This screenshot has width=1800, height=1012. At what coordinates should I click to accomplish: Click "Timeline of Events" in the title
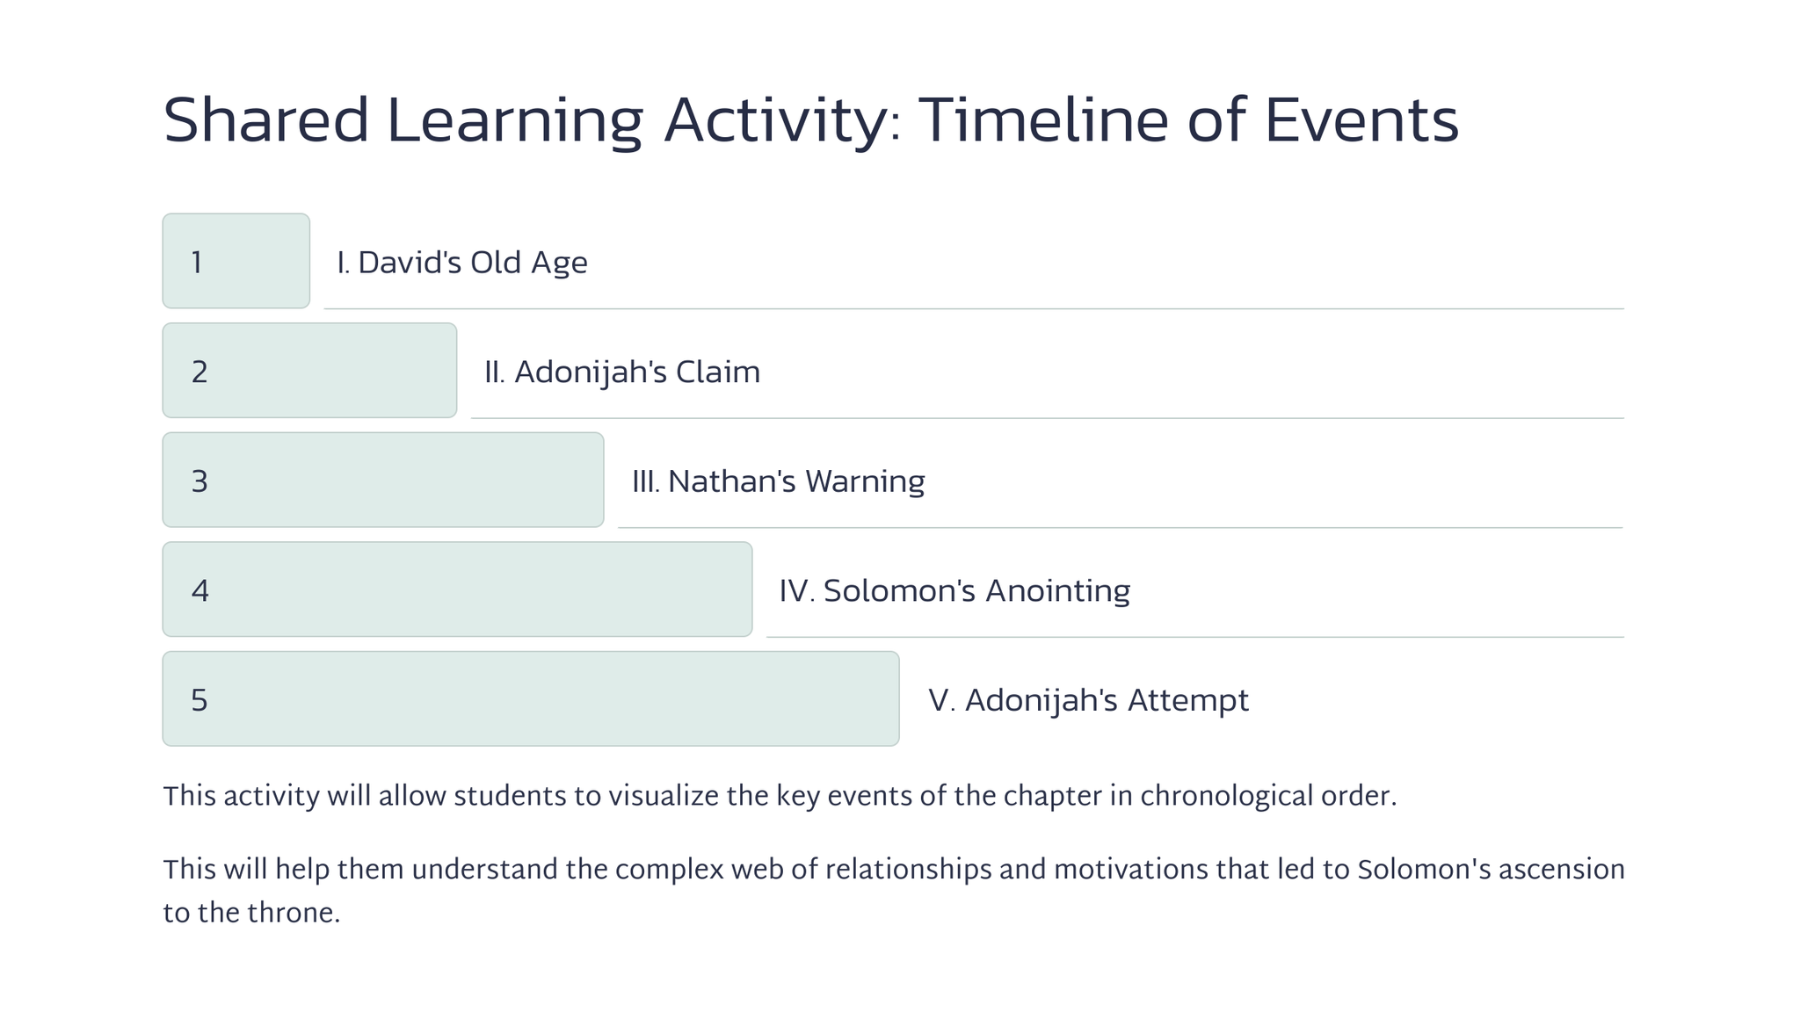[x=1188, y=120]
